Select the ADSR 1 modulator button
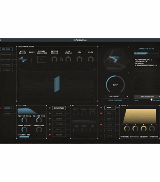This screenshot has height=182, width=160. pos(110,108)
